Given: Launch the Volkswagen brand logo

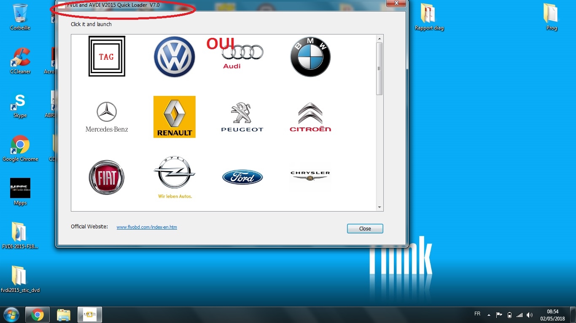Looking at the screenshot, I should click(x=174, y=57).
